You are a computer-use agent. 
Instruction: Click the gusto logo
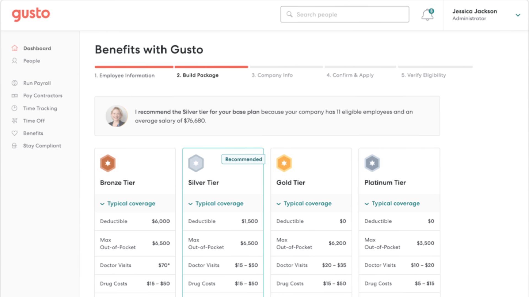click(31, 14)
